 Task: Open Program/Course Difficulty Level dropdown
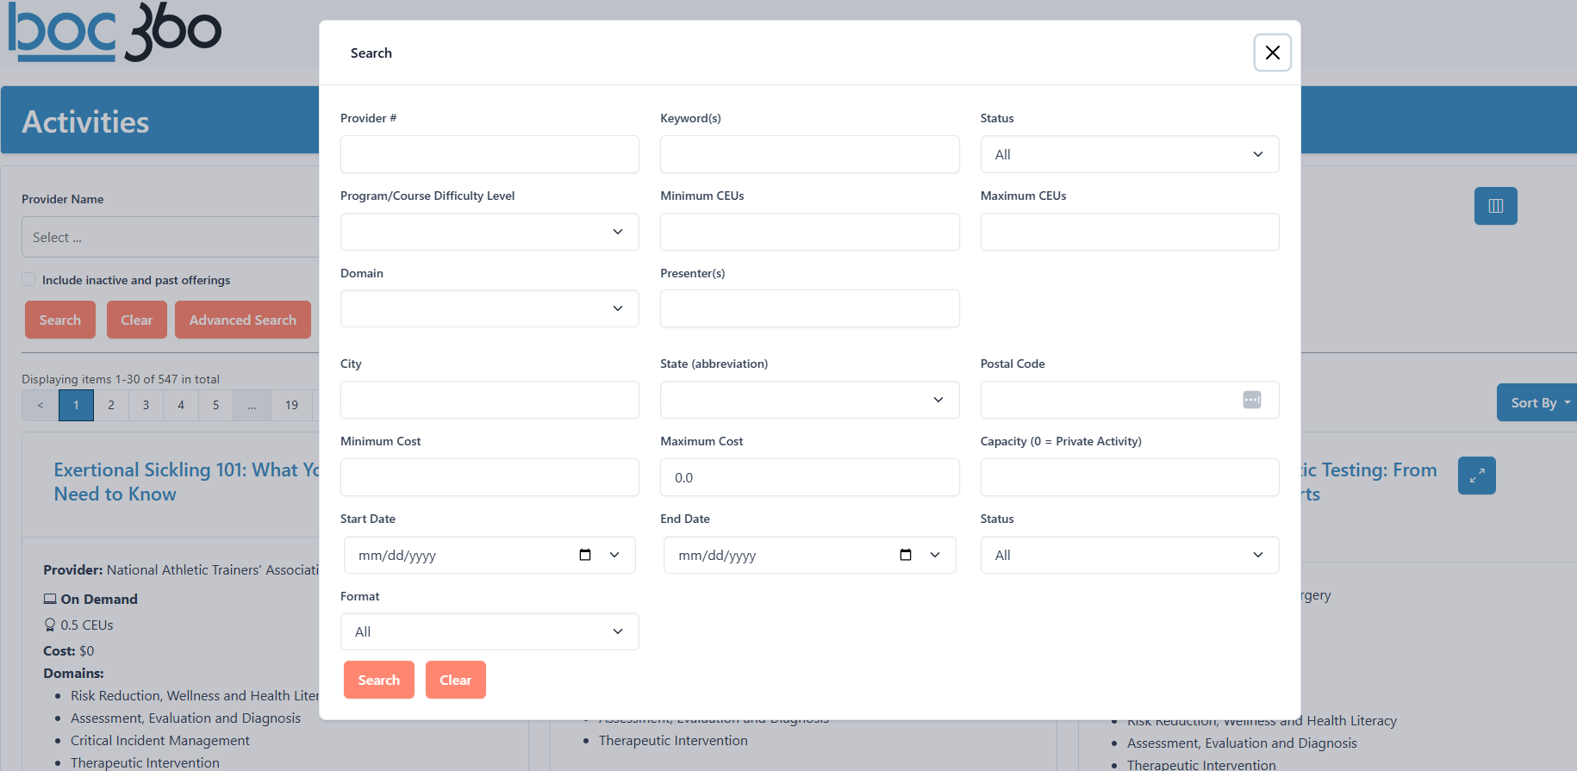(x=489, y=232)
